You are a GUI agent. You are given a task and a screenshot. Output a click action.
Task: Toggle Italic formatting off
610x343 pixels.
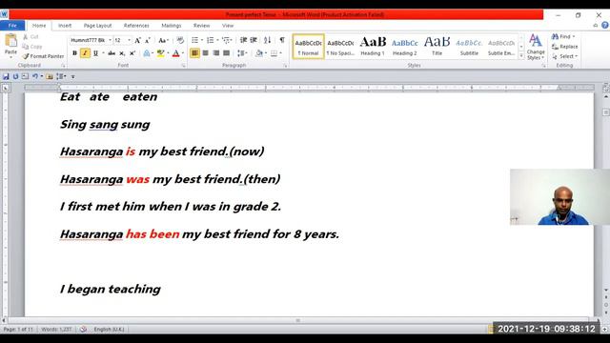[85, 53]
